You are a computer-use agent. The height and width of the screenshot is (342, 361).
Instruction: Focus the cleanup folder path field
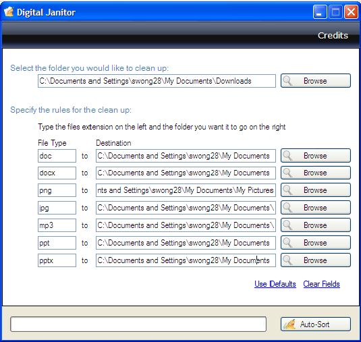click(x=157, y=81)
